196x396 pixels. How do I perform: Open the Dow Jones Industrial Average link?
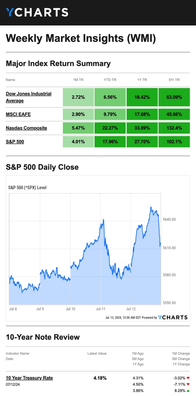point(29,97)
